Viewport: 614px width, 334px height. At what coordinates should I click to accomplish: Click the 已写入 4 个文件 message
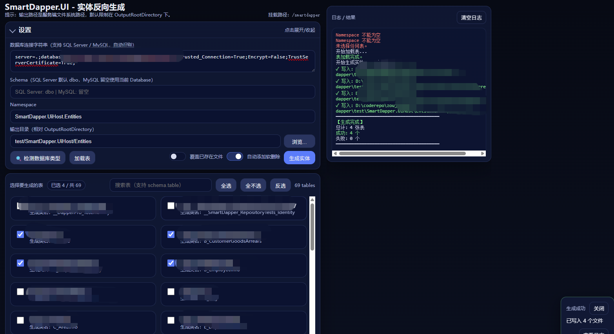[585, 321]
